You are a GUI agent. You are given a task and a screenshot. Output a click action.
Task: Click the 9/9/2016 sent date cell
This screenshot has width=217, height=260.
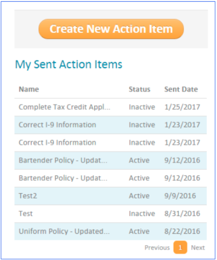tap(180, 196)
